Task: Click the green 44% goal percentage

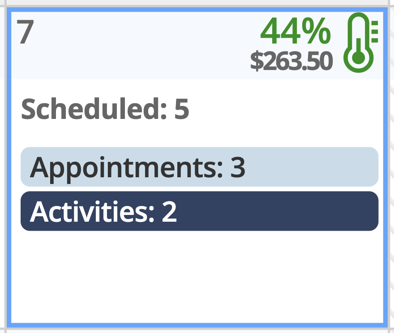Action: click(x=295, y=32)
